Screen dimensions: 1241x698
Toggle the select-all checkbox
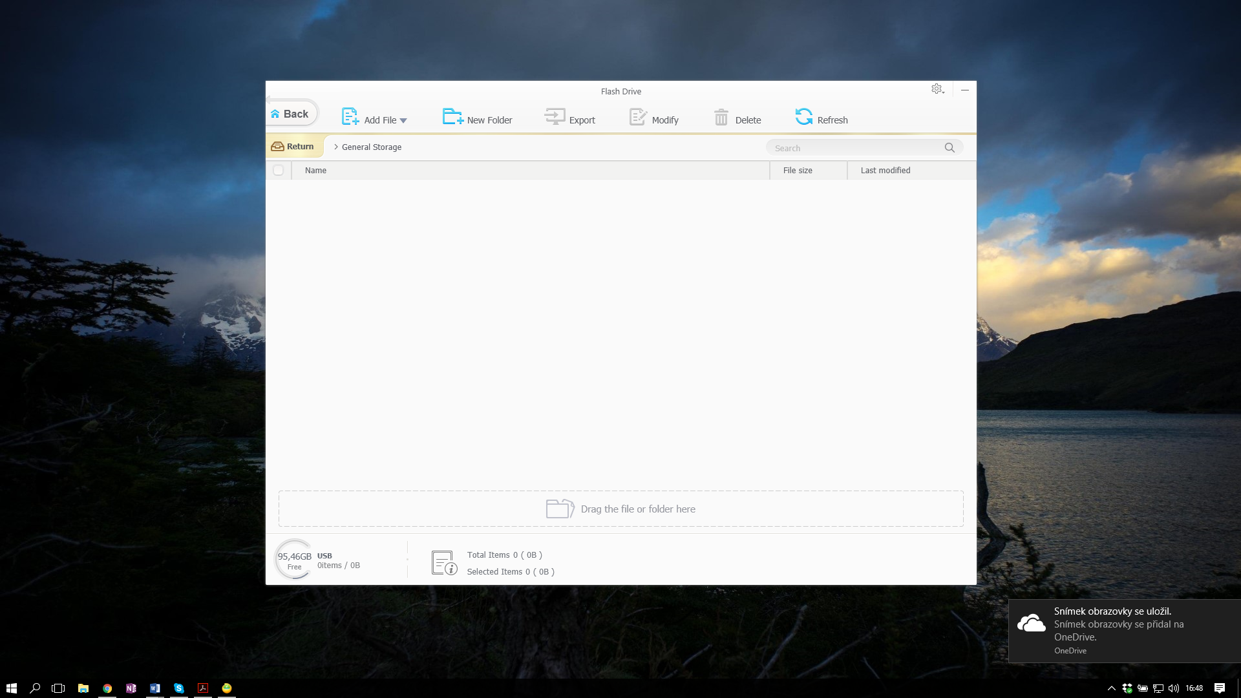[279, 171]
